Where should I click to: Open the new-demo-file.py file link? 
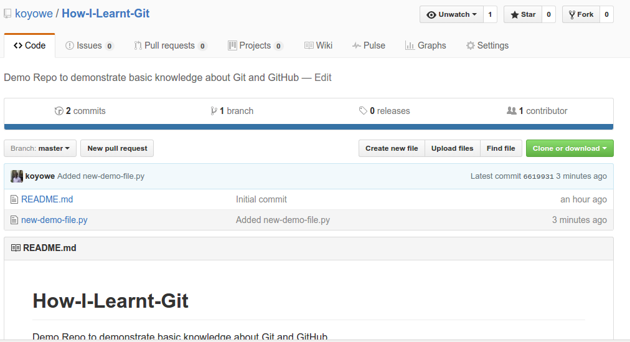coord(54,220)
